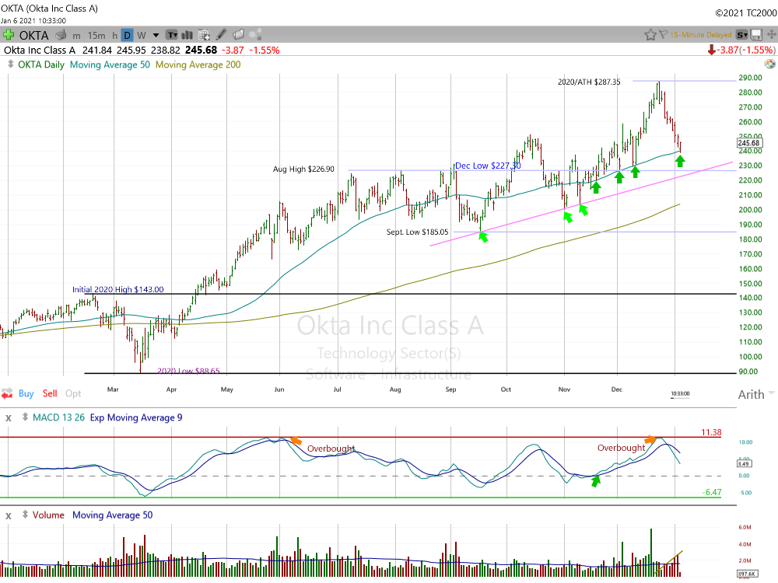The image size is (778, 583).
Task: Close the MACD indicator pane
Action: 9,418
